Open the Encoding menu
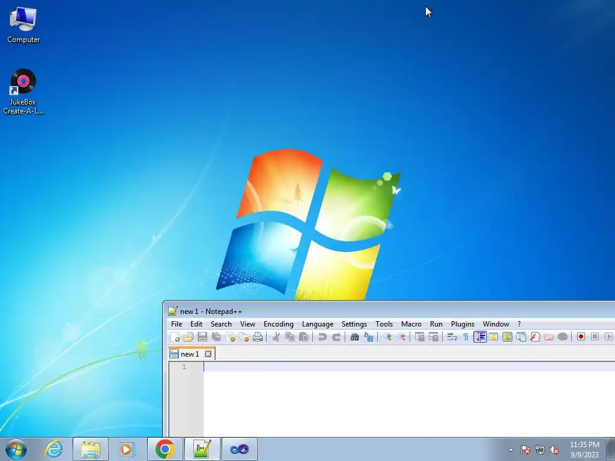The width and height of the screenshot is (615, 461). pos(279,324)
